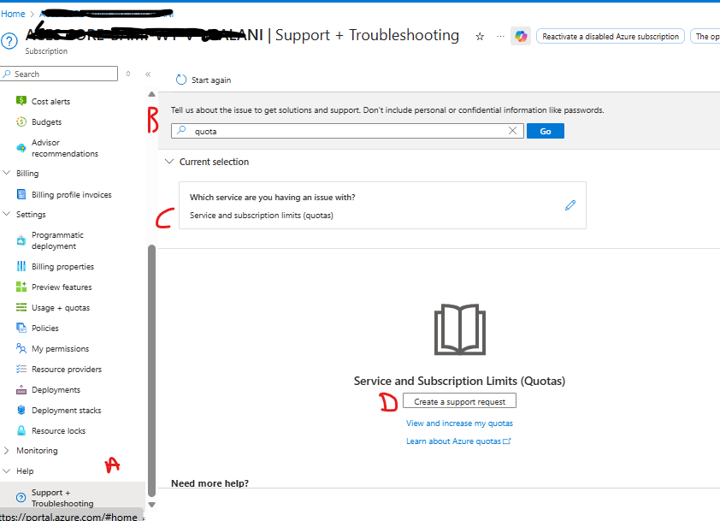Open Resource locks menu item
720x521 pixels.
click(x=58, y=431)
